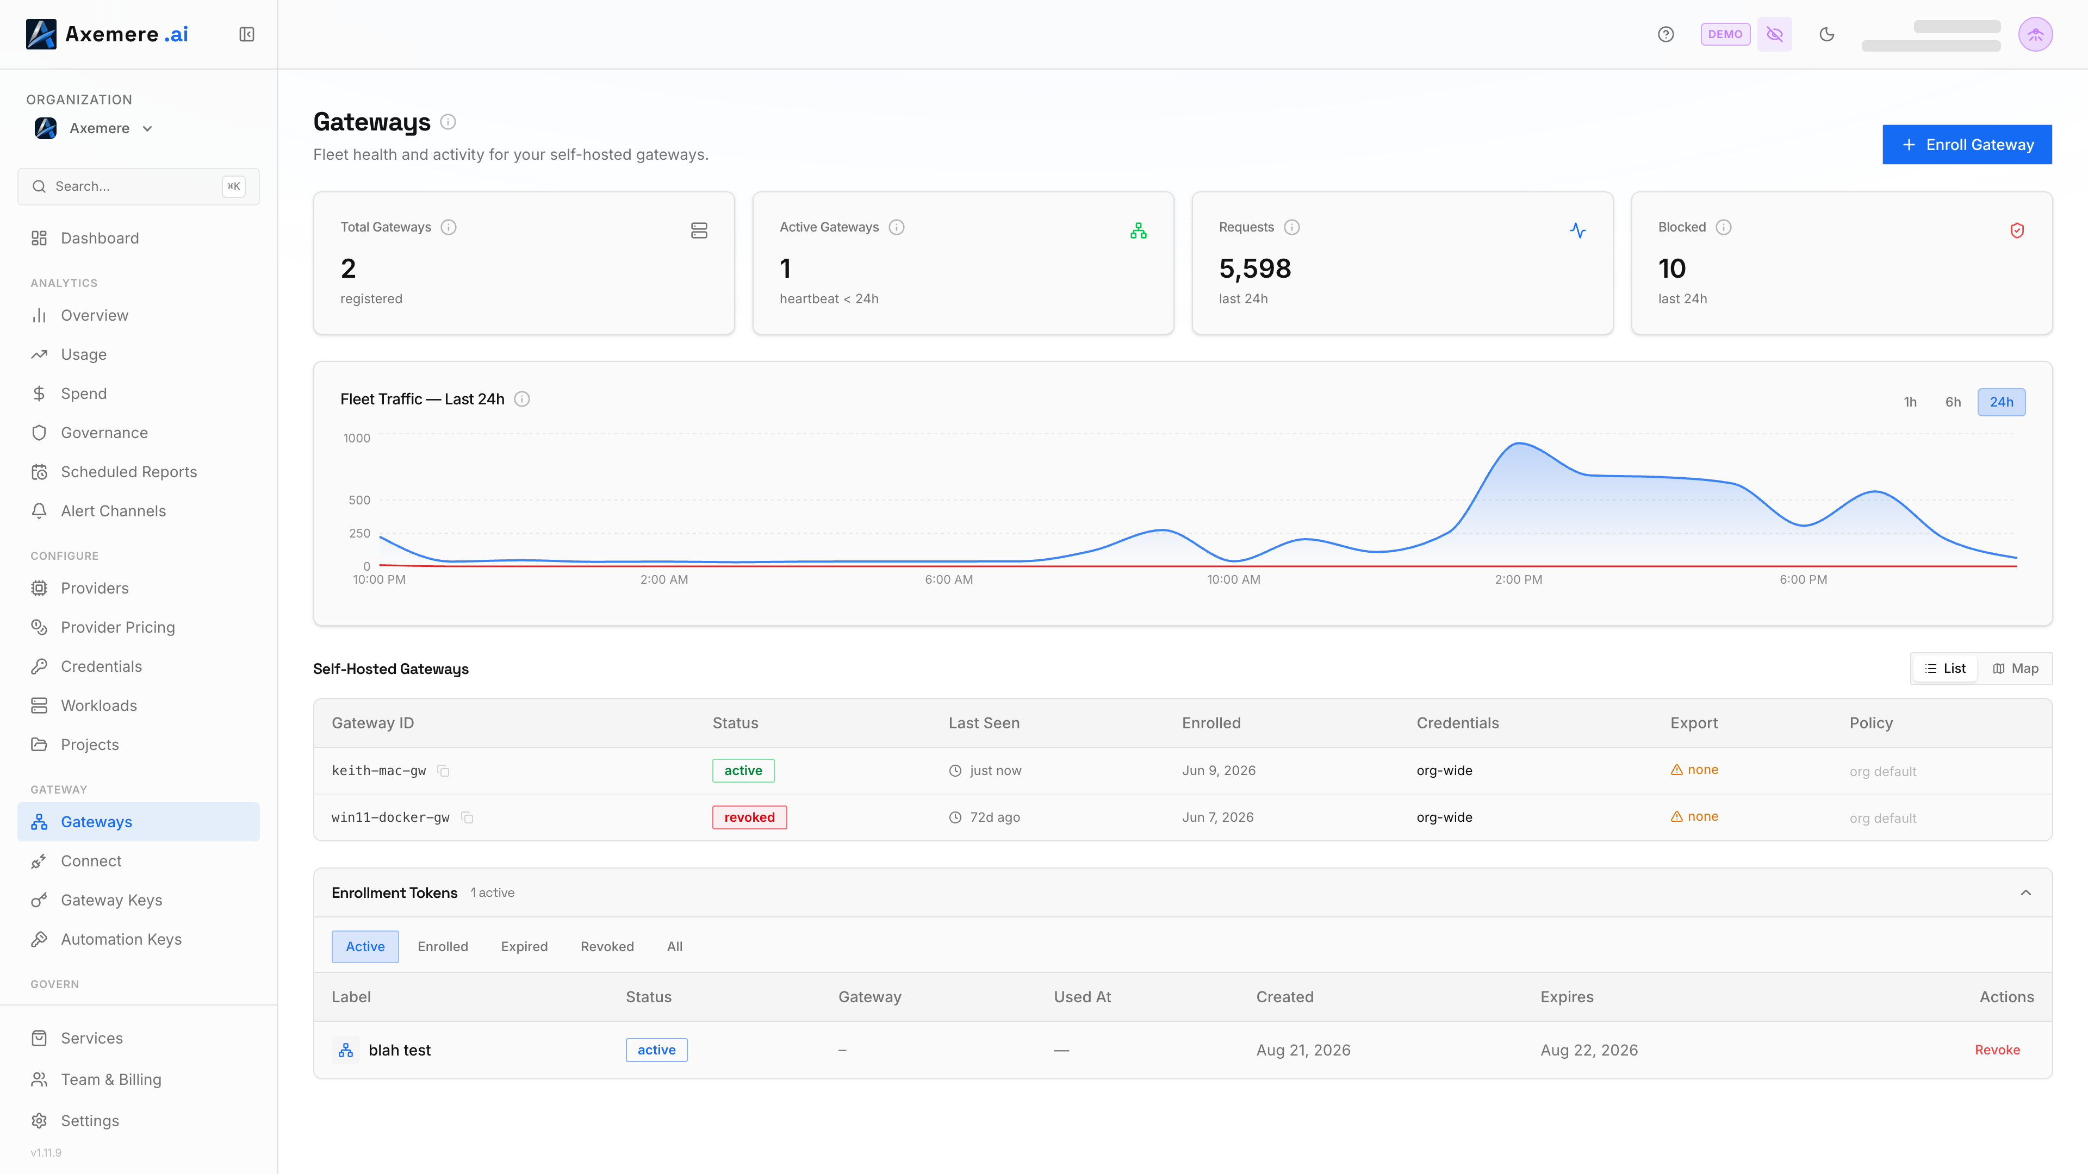Open the keith-mac-gw gateway row

pyautogui.click(x=1183, y=771)
